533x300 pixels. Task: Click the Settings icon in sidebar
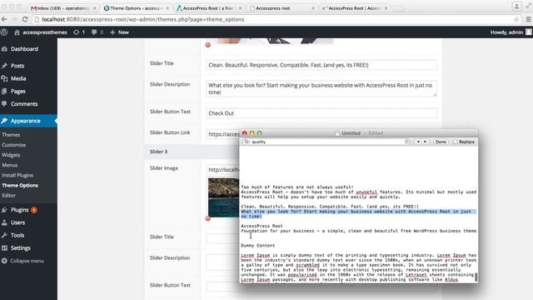tap(4, 248)
